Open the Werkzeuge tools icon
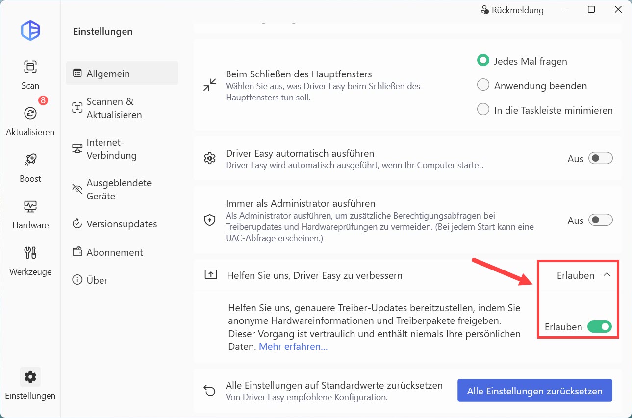 30,253
